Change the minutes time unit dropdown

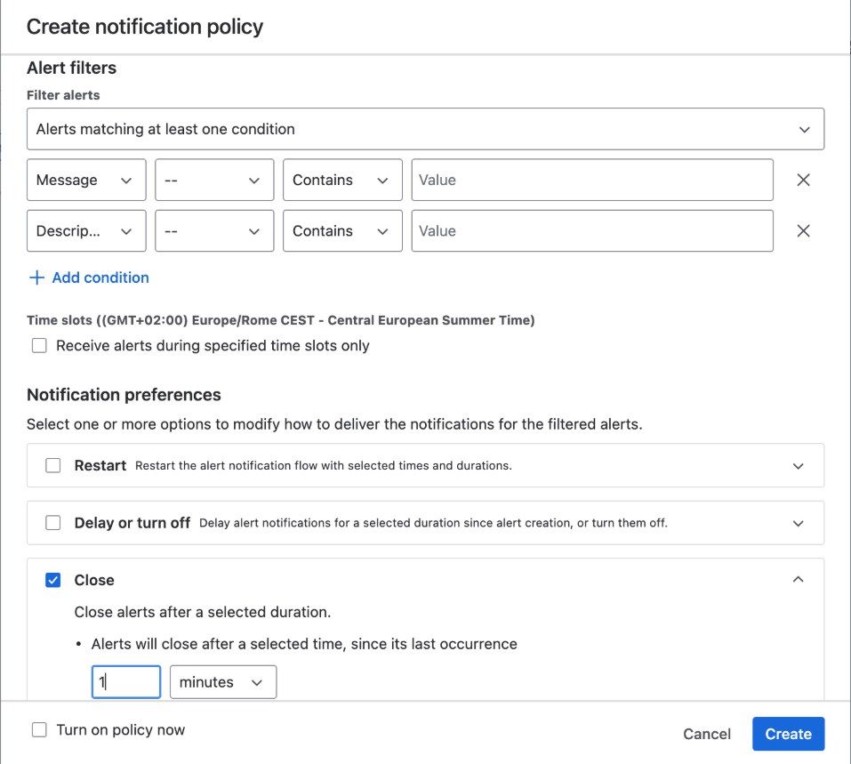[223, 682]
